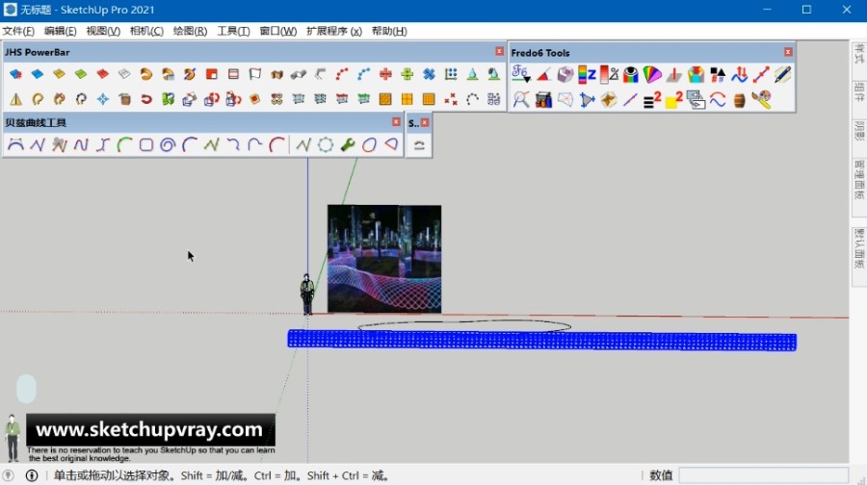Close the JHS PowerBar toolbar
The image size is (867, 485).
click(499, 51)
